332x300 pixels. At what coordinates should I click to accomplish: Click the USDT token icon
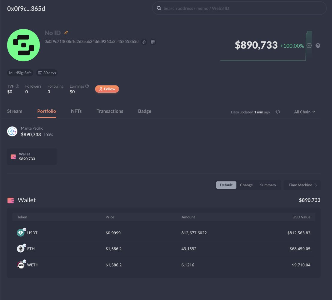click(21, 232)
